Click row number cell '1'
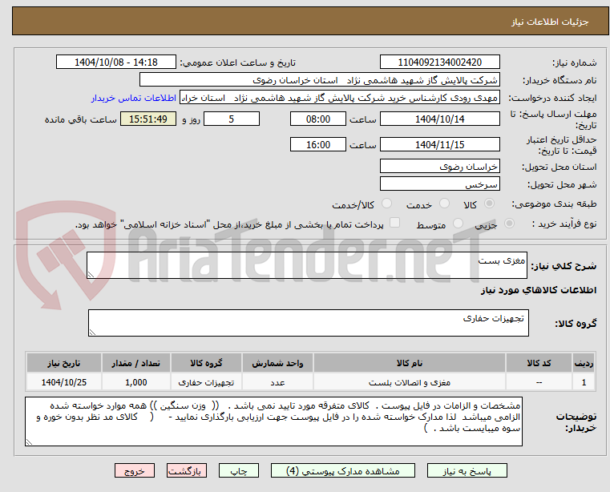 tap(584, 383)
